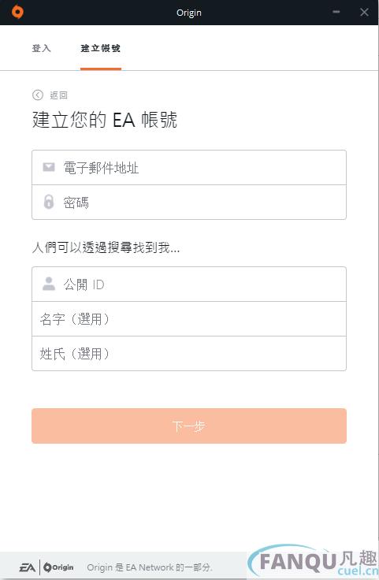Click the FANQU 凡趣 watermark logo
The width and height of the screenshot is (379, 580).
(313, 562)
